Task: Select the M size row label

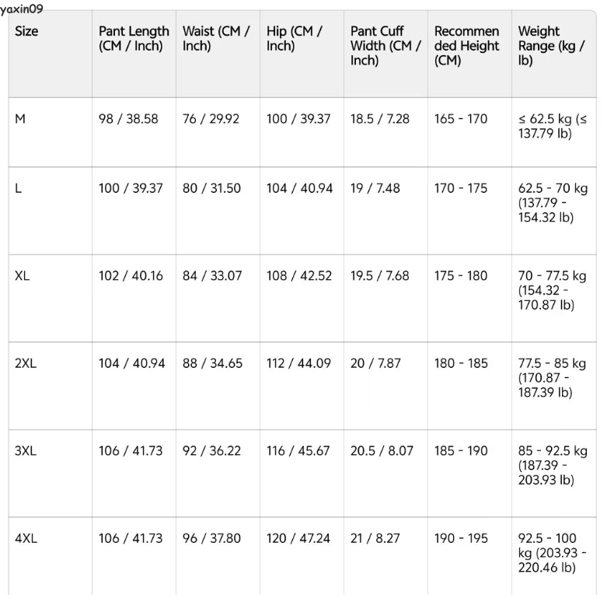Action: tap(20, 118)
